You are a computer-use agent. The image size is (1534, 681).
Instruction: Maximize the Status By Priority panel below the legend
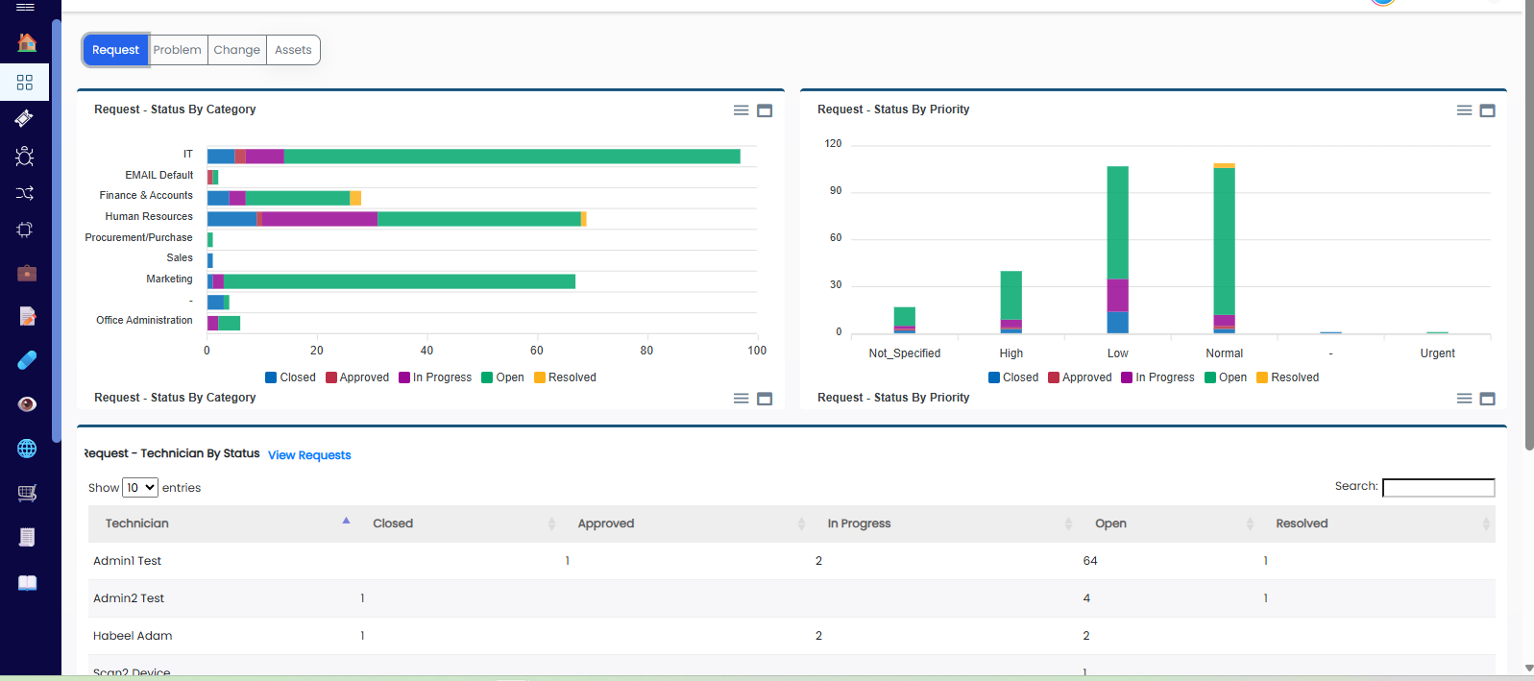tap(1487, 399)
